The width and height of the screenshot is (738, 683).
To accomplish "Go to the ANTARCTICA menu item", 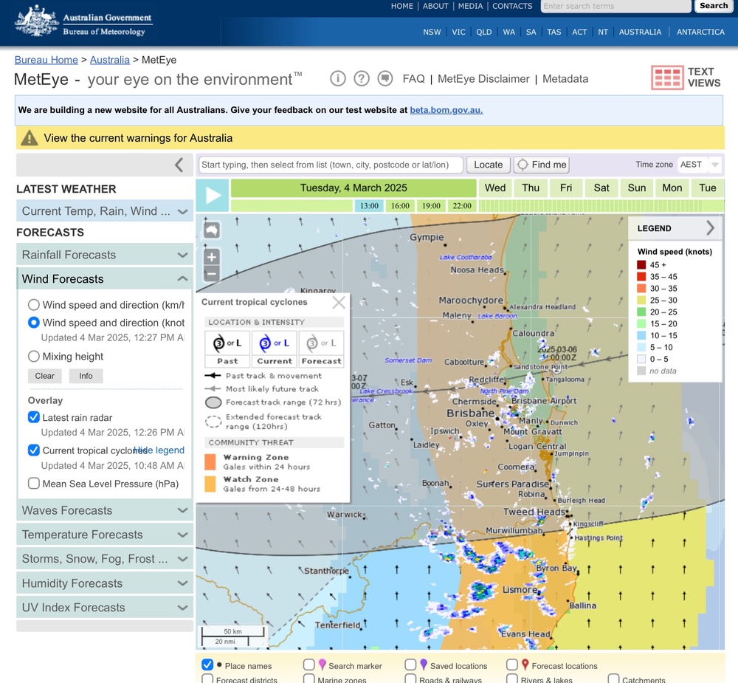I will 700,32.
